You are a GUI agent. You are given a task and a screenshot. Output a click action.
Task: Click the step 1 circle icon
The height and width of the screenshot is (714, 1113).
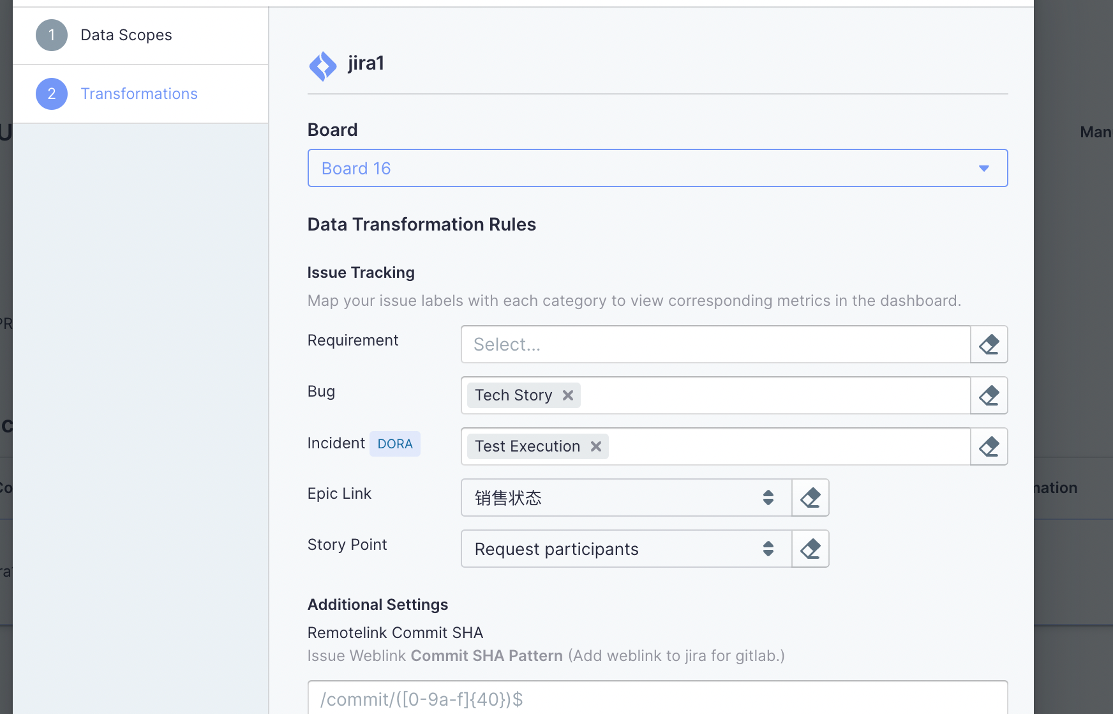coord(52,35)
